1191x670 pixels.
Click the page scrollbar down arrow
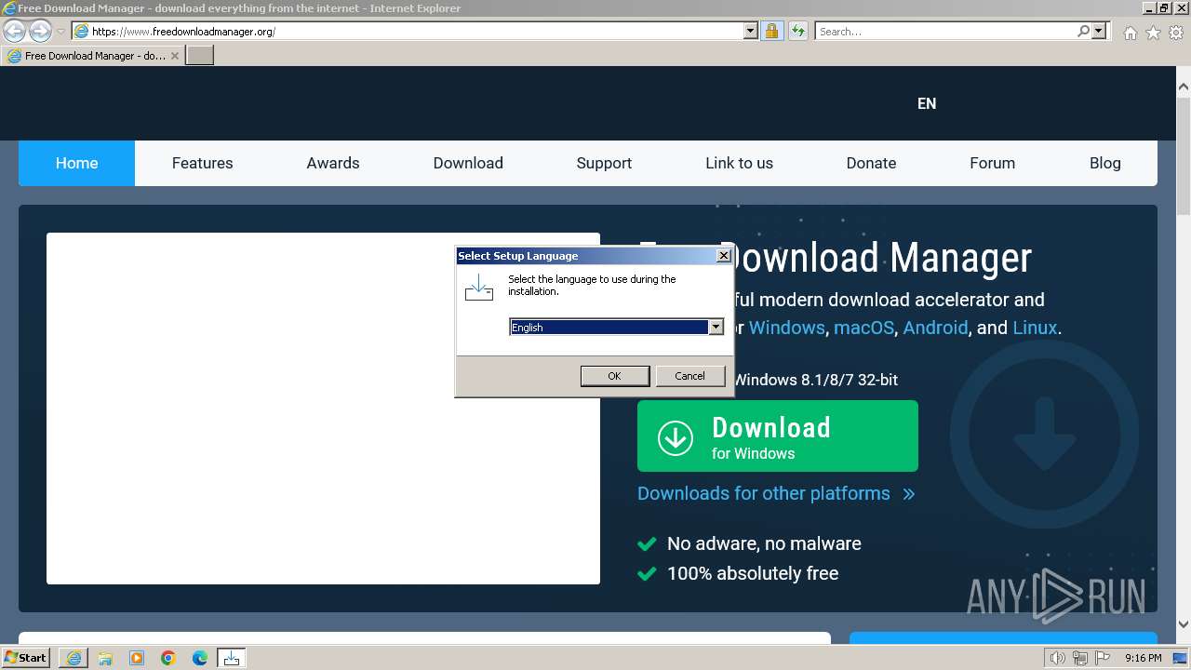[1183, 624]
